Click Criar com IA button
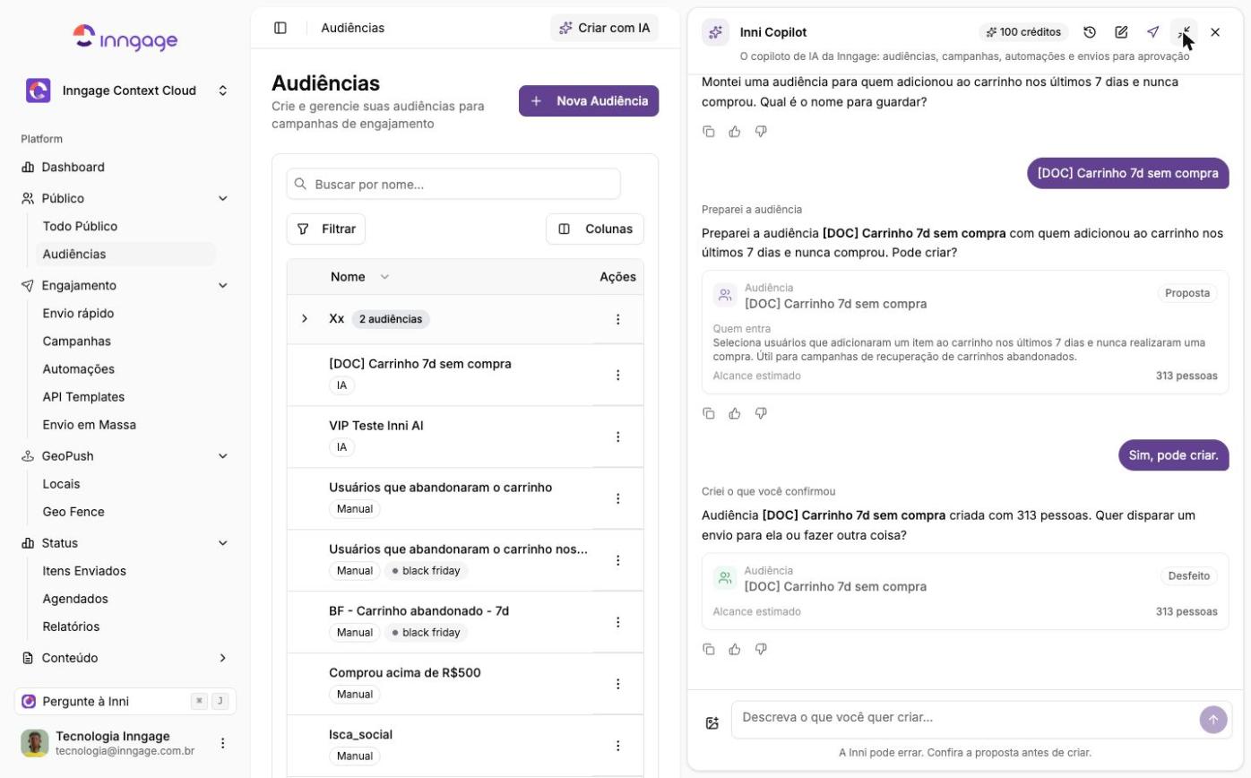Image resolution: width=1251 pixels, height=778 pixels. pyautogui.click(x=604, y=28)
